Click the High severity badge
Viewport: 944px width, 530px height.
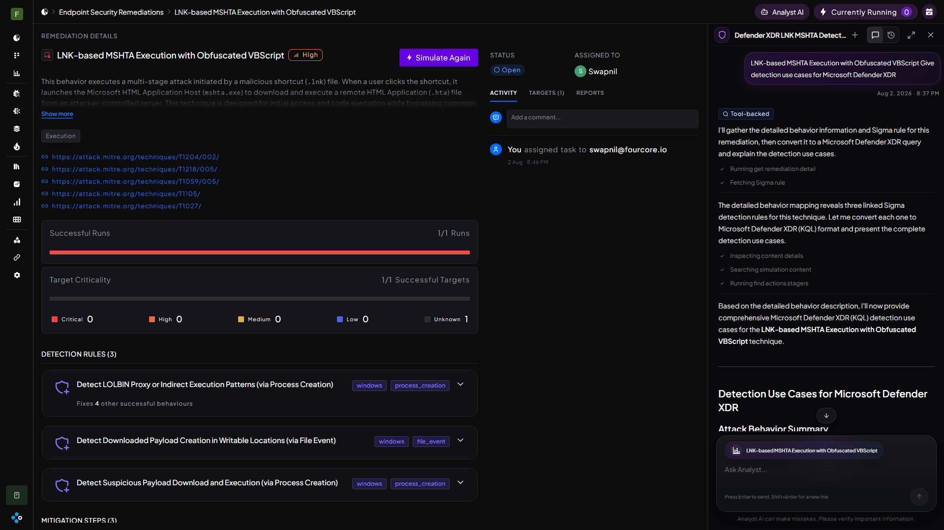pyautogui.click(x=305, y=55)
